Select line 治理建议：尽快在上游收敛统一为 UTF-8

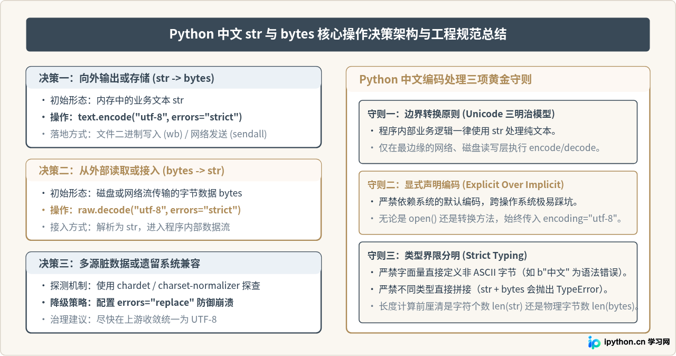tap(133, 319)
